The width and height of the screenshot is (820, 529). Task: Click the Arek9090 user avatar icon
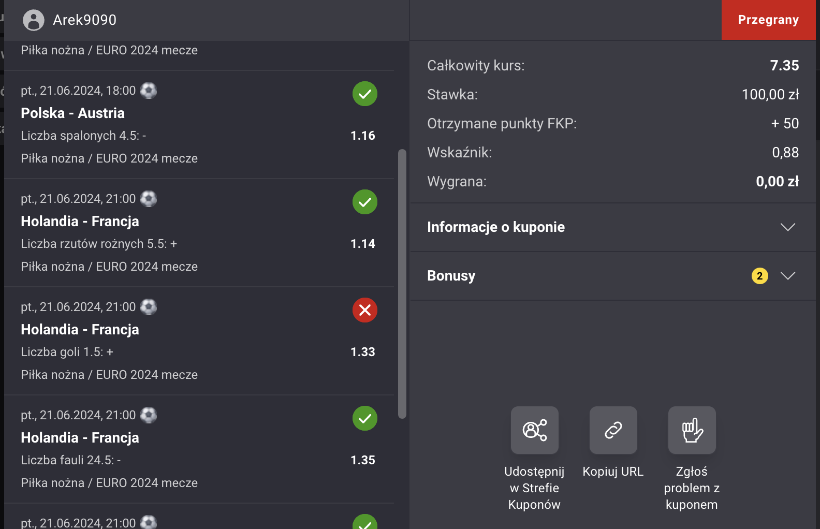(x=34, y=20)
